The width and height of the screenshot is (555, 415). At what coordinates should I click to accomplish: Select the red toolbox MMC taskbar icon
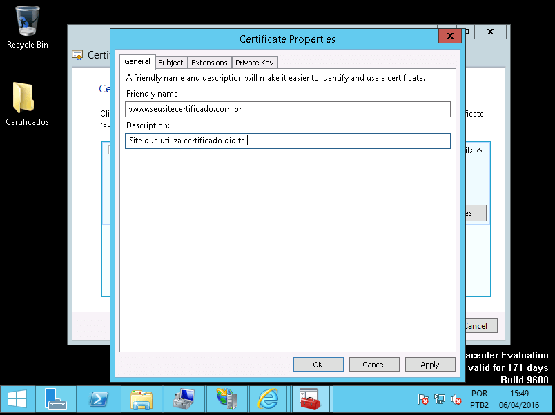point(310,399)
